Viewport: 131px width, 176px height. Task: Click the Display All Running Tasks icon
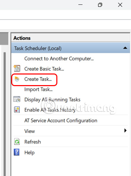pos(17,99)
